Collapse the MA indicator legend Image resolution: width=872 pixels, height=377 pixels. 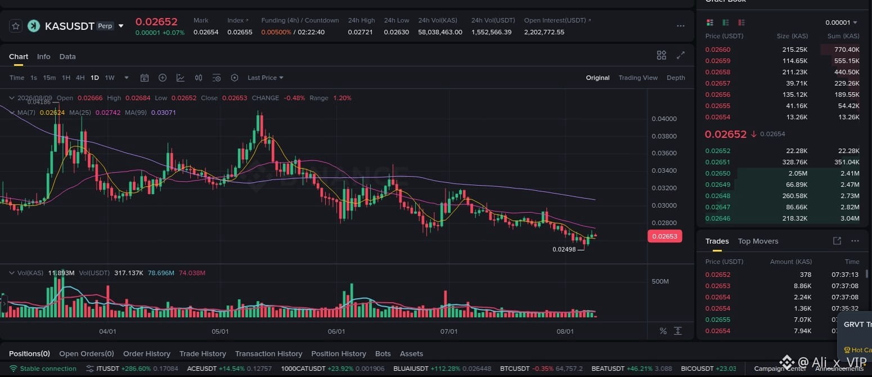(12, 113)
